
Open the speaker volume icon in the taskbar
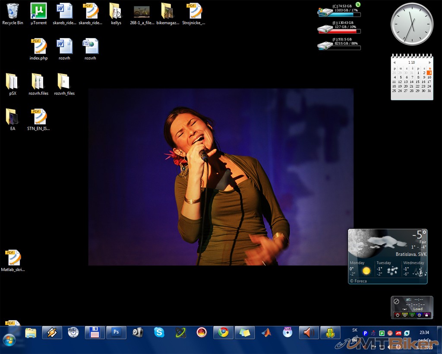click(309, 332)
